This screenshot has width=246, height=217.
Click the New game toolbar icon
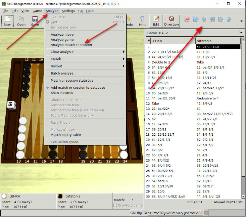[x=7, y=21]
